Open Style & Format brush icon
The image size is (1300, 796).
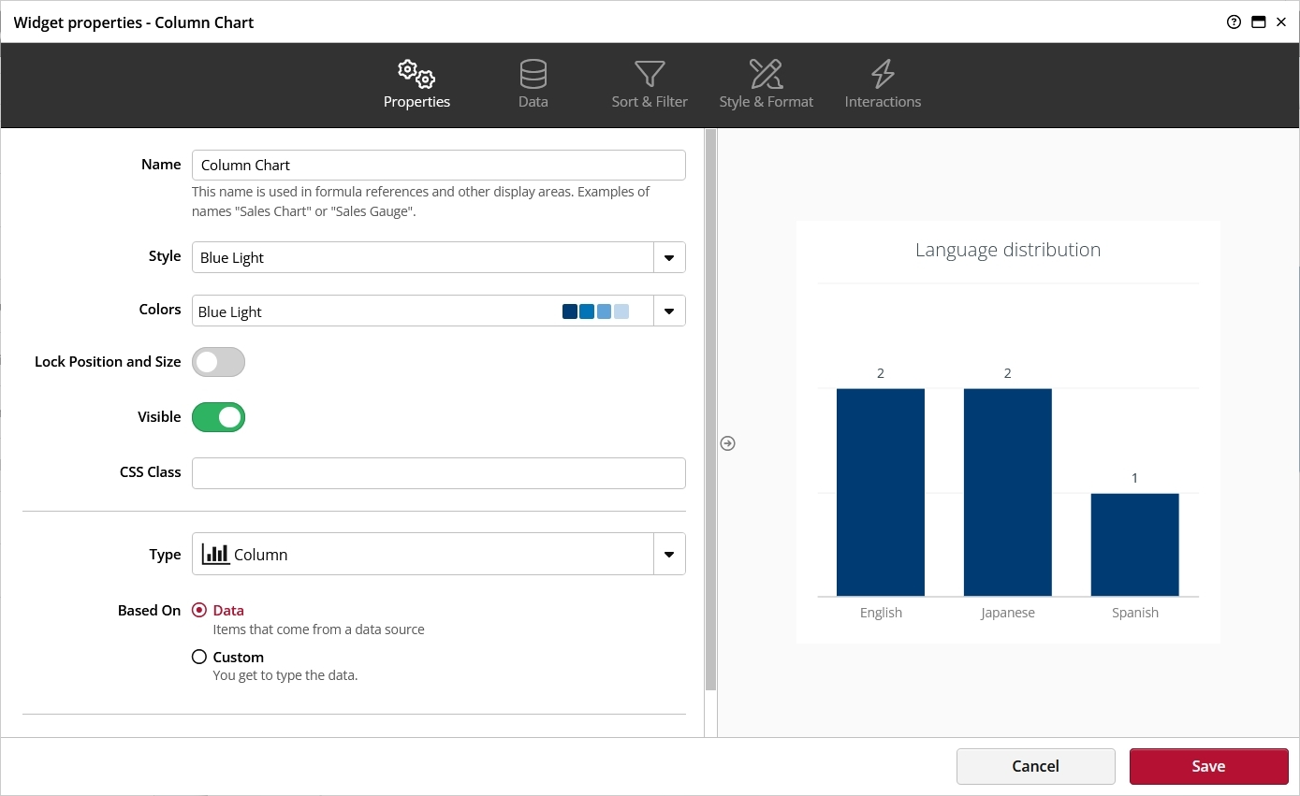(766, 74)
